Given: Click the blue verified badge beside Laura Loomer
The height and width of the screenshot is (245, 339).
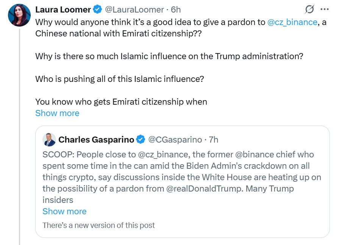Looking at the screenshot, I should [97, 10].
